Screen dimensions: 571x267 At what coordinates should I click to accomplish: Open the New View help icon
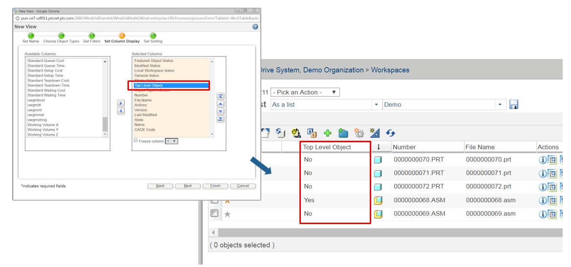tap(255, 27)
